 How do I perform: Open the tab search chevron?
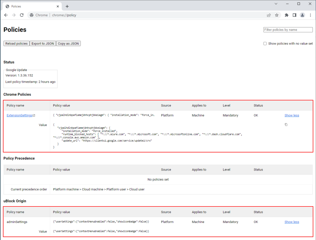[x=276, y=3]
